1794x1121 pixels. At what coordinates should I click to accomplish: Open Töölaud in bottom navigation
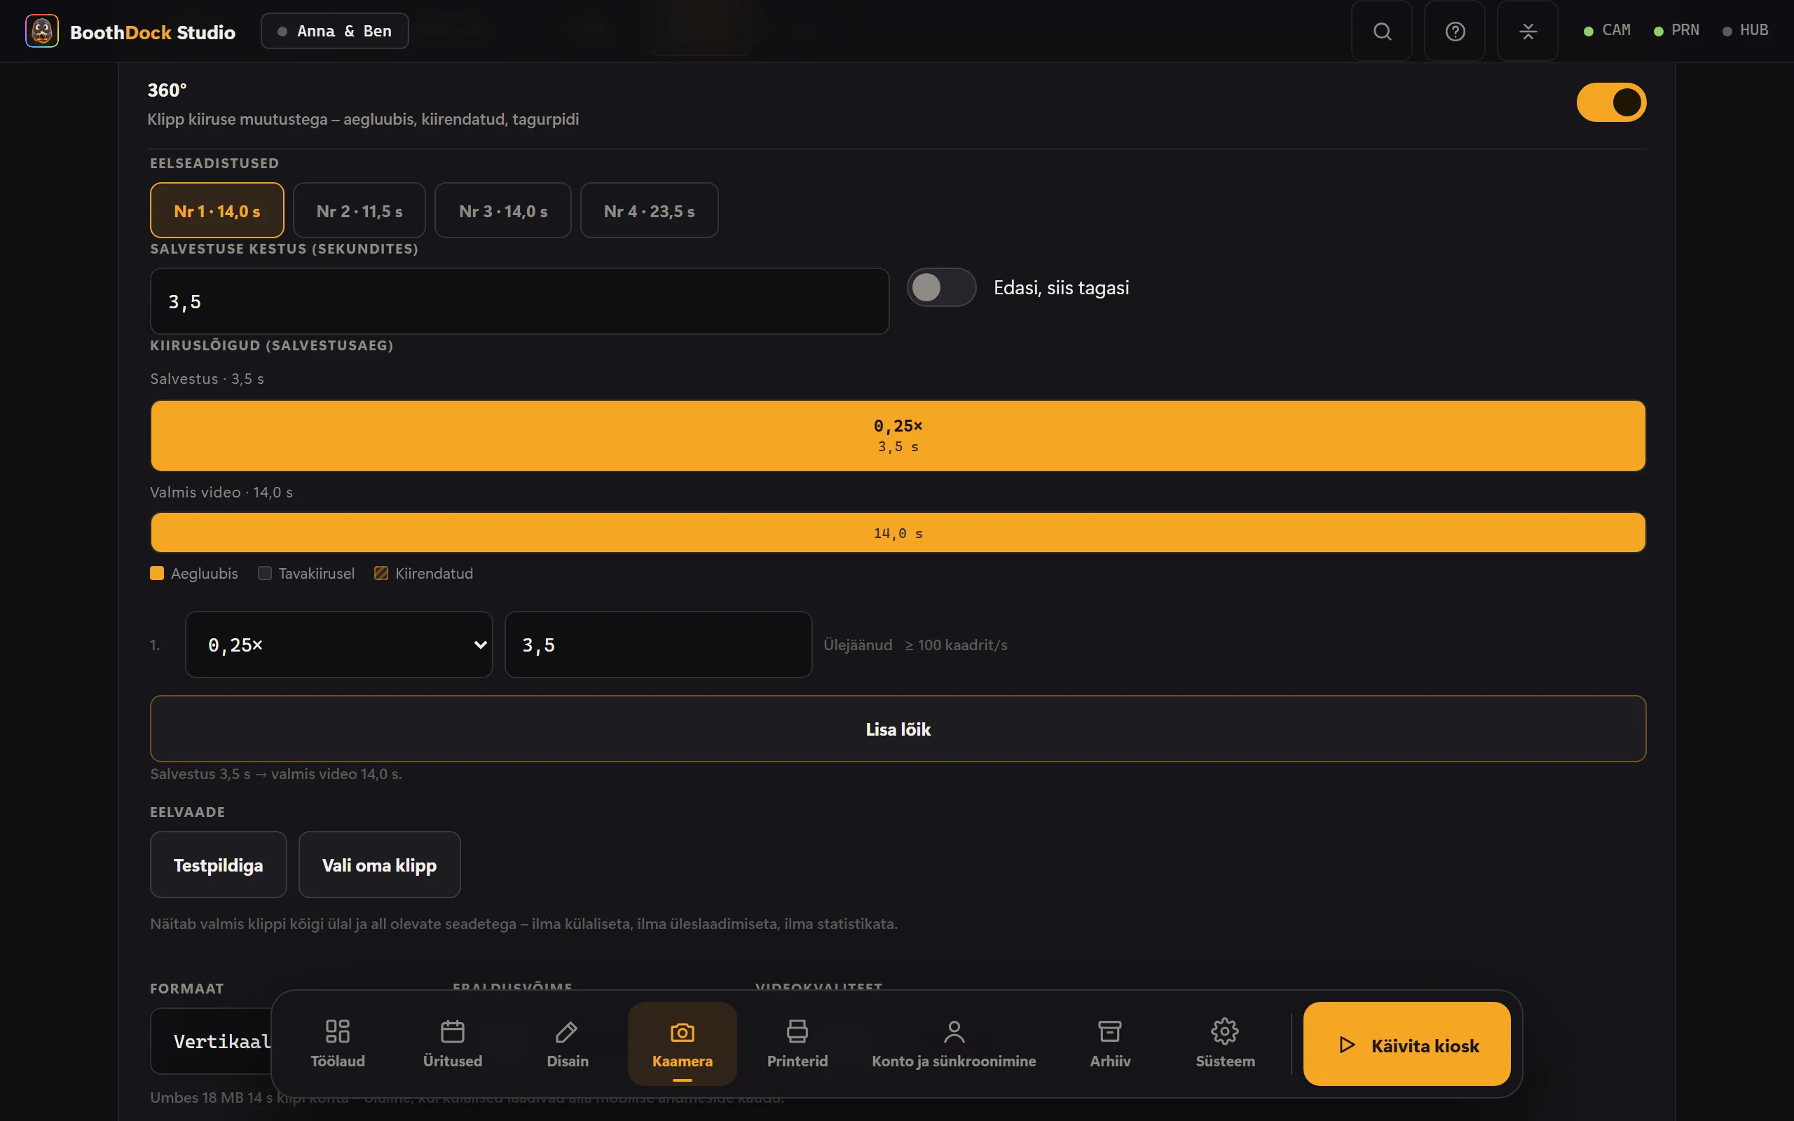337,1044
